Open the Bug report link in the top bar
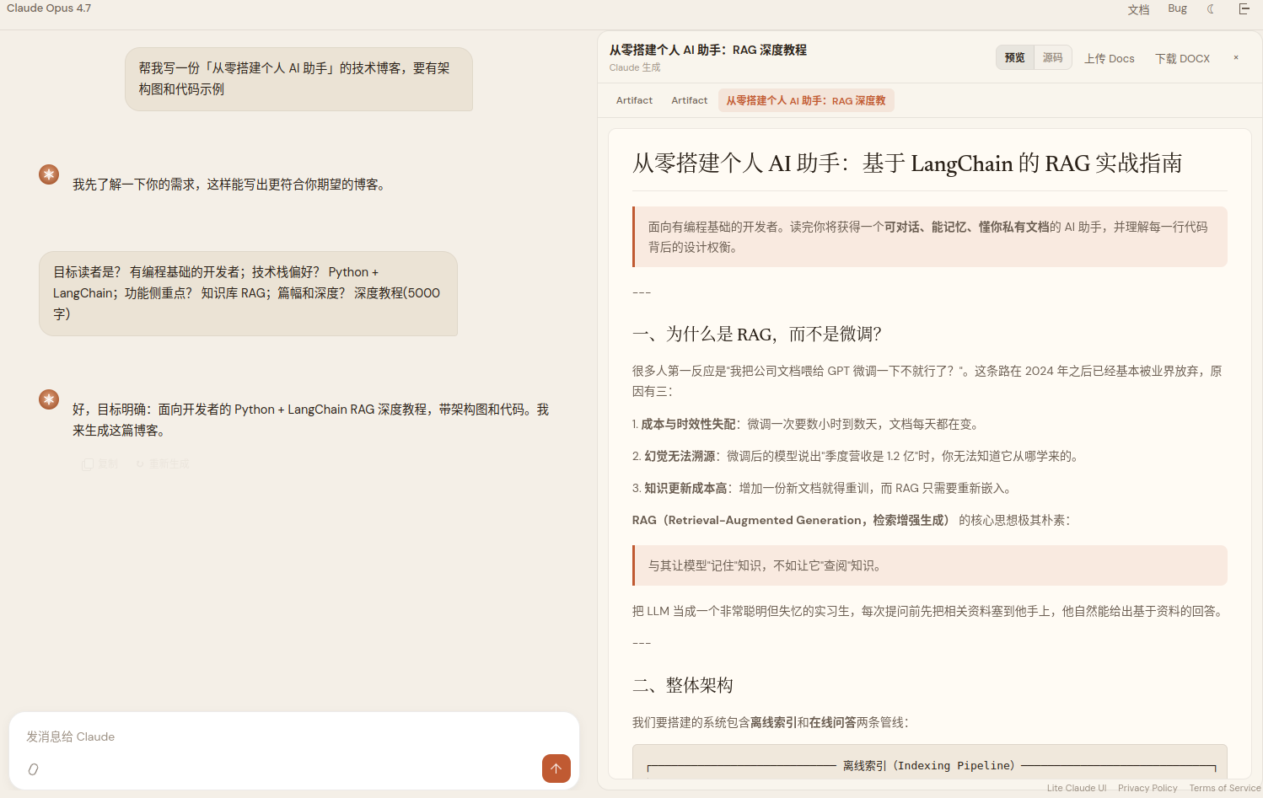The width and height of the screenshot is (1263, 798). [x=1178, y=8]
